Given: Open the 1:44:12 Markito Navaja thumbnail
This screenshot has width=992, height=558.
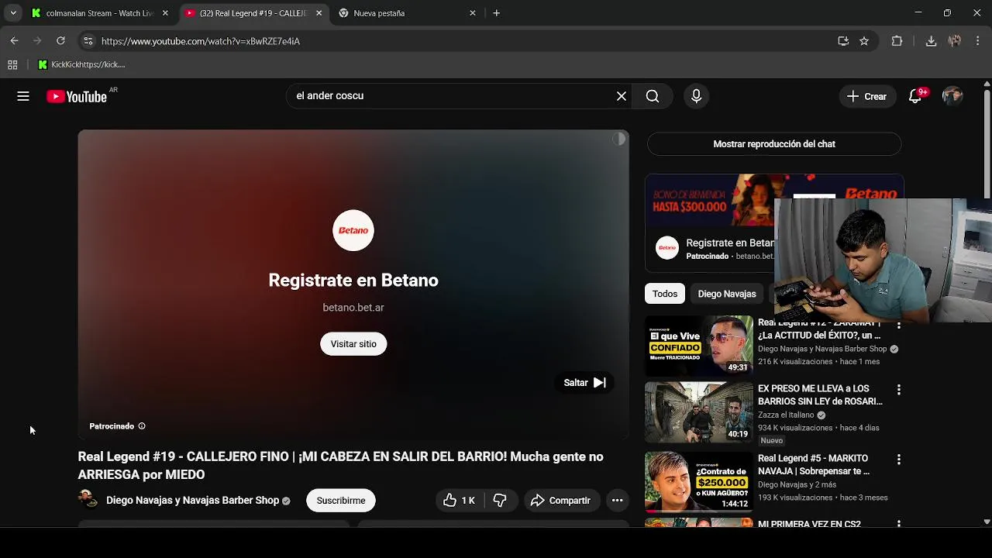Looking at the screenshot, I should 699,482.
